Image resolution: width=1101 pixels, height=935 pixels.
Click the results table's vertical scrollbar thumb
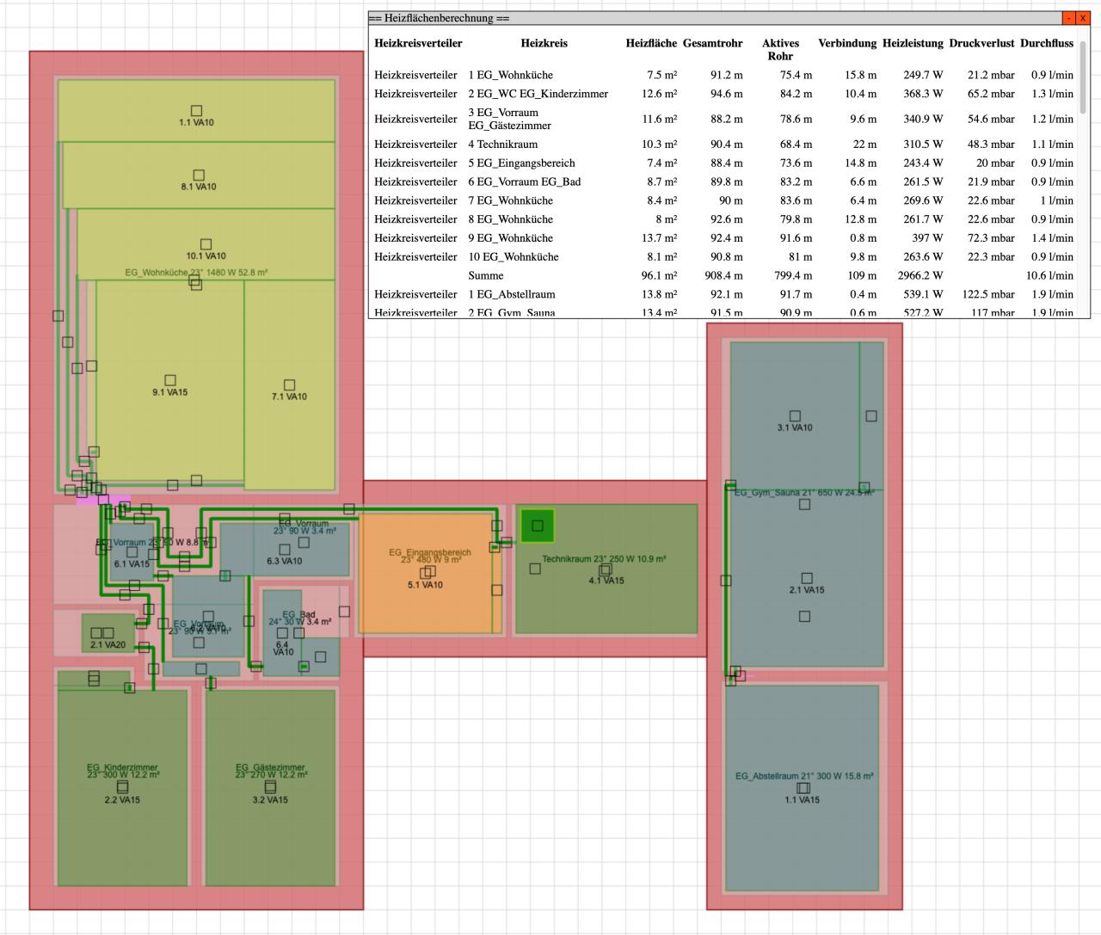(x=1084, y=77)
